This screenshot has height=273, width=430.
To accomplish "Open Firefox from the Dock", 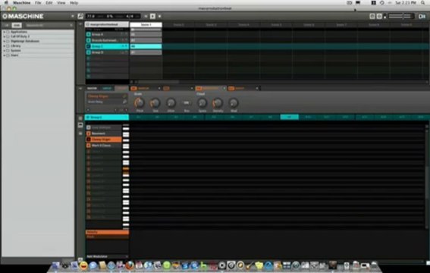I will 130,265.
